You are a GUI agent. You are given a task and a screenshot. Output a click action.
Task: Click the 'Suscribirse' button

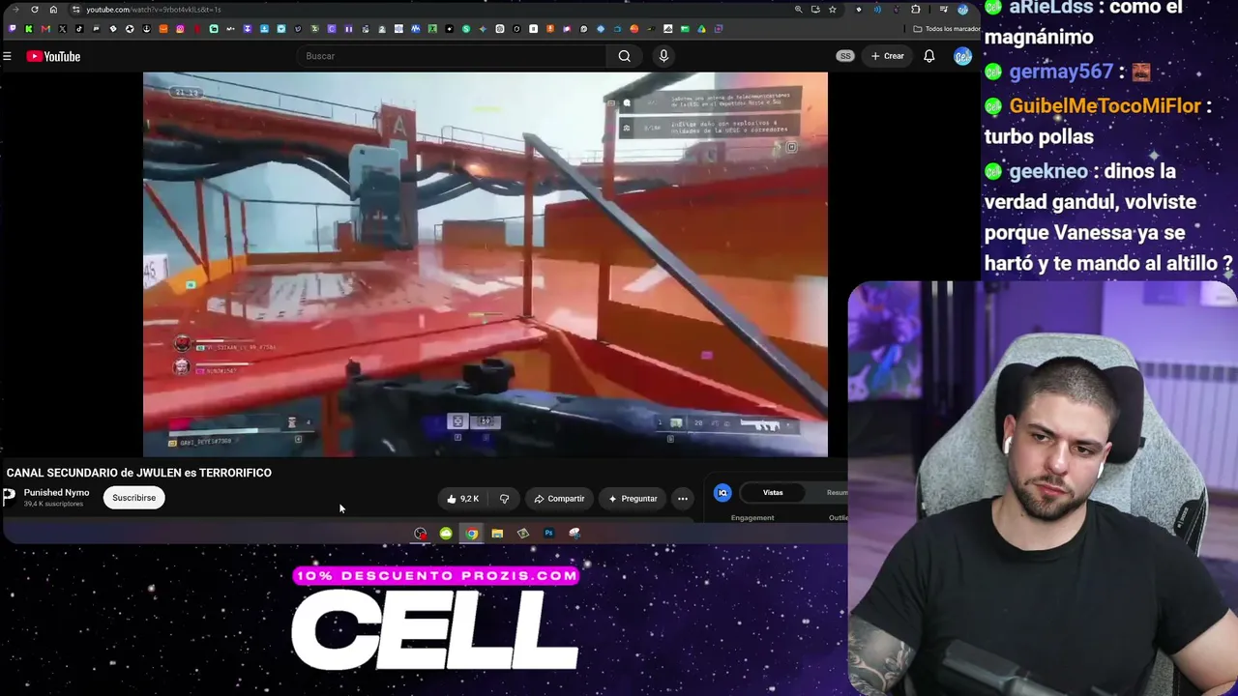[133, 498]
